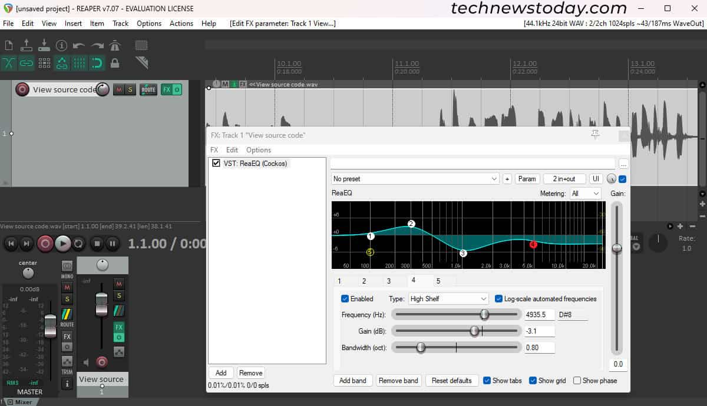Expand the High Shelf type dropdown
This screenshot has height=406, width=707.
click(x=448, y=299)
